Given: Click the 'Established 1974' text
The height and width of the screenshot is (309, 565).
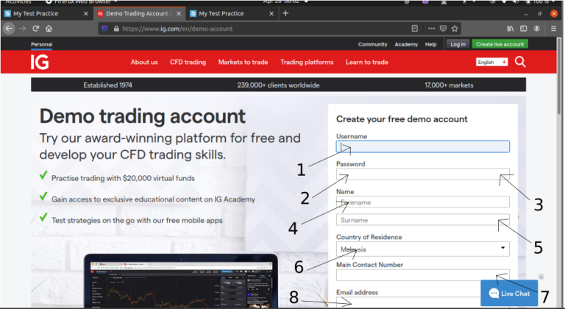Looking at the screenshot, I should [x=107, y=85].
